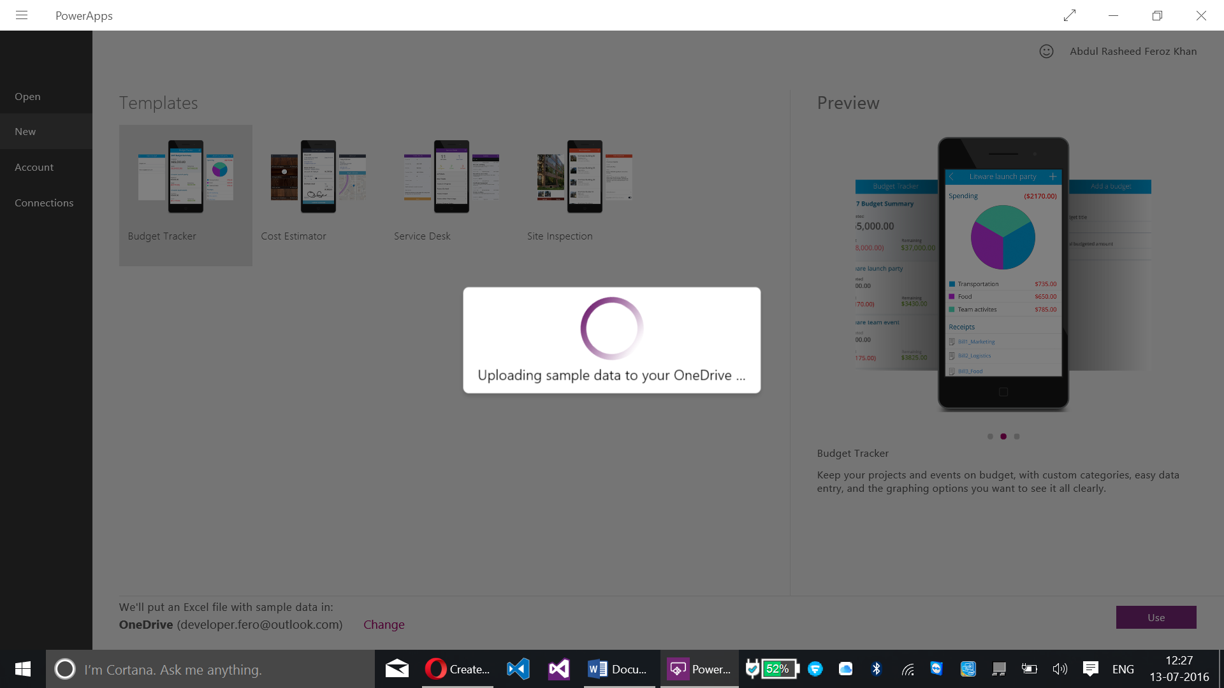The height and width of the screenshot is (688, 1224).
Task: Choose the Site Inspection template
Action: tap(585, 195)
